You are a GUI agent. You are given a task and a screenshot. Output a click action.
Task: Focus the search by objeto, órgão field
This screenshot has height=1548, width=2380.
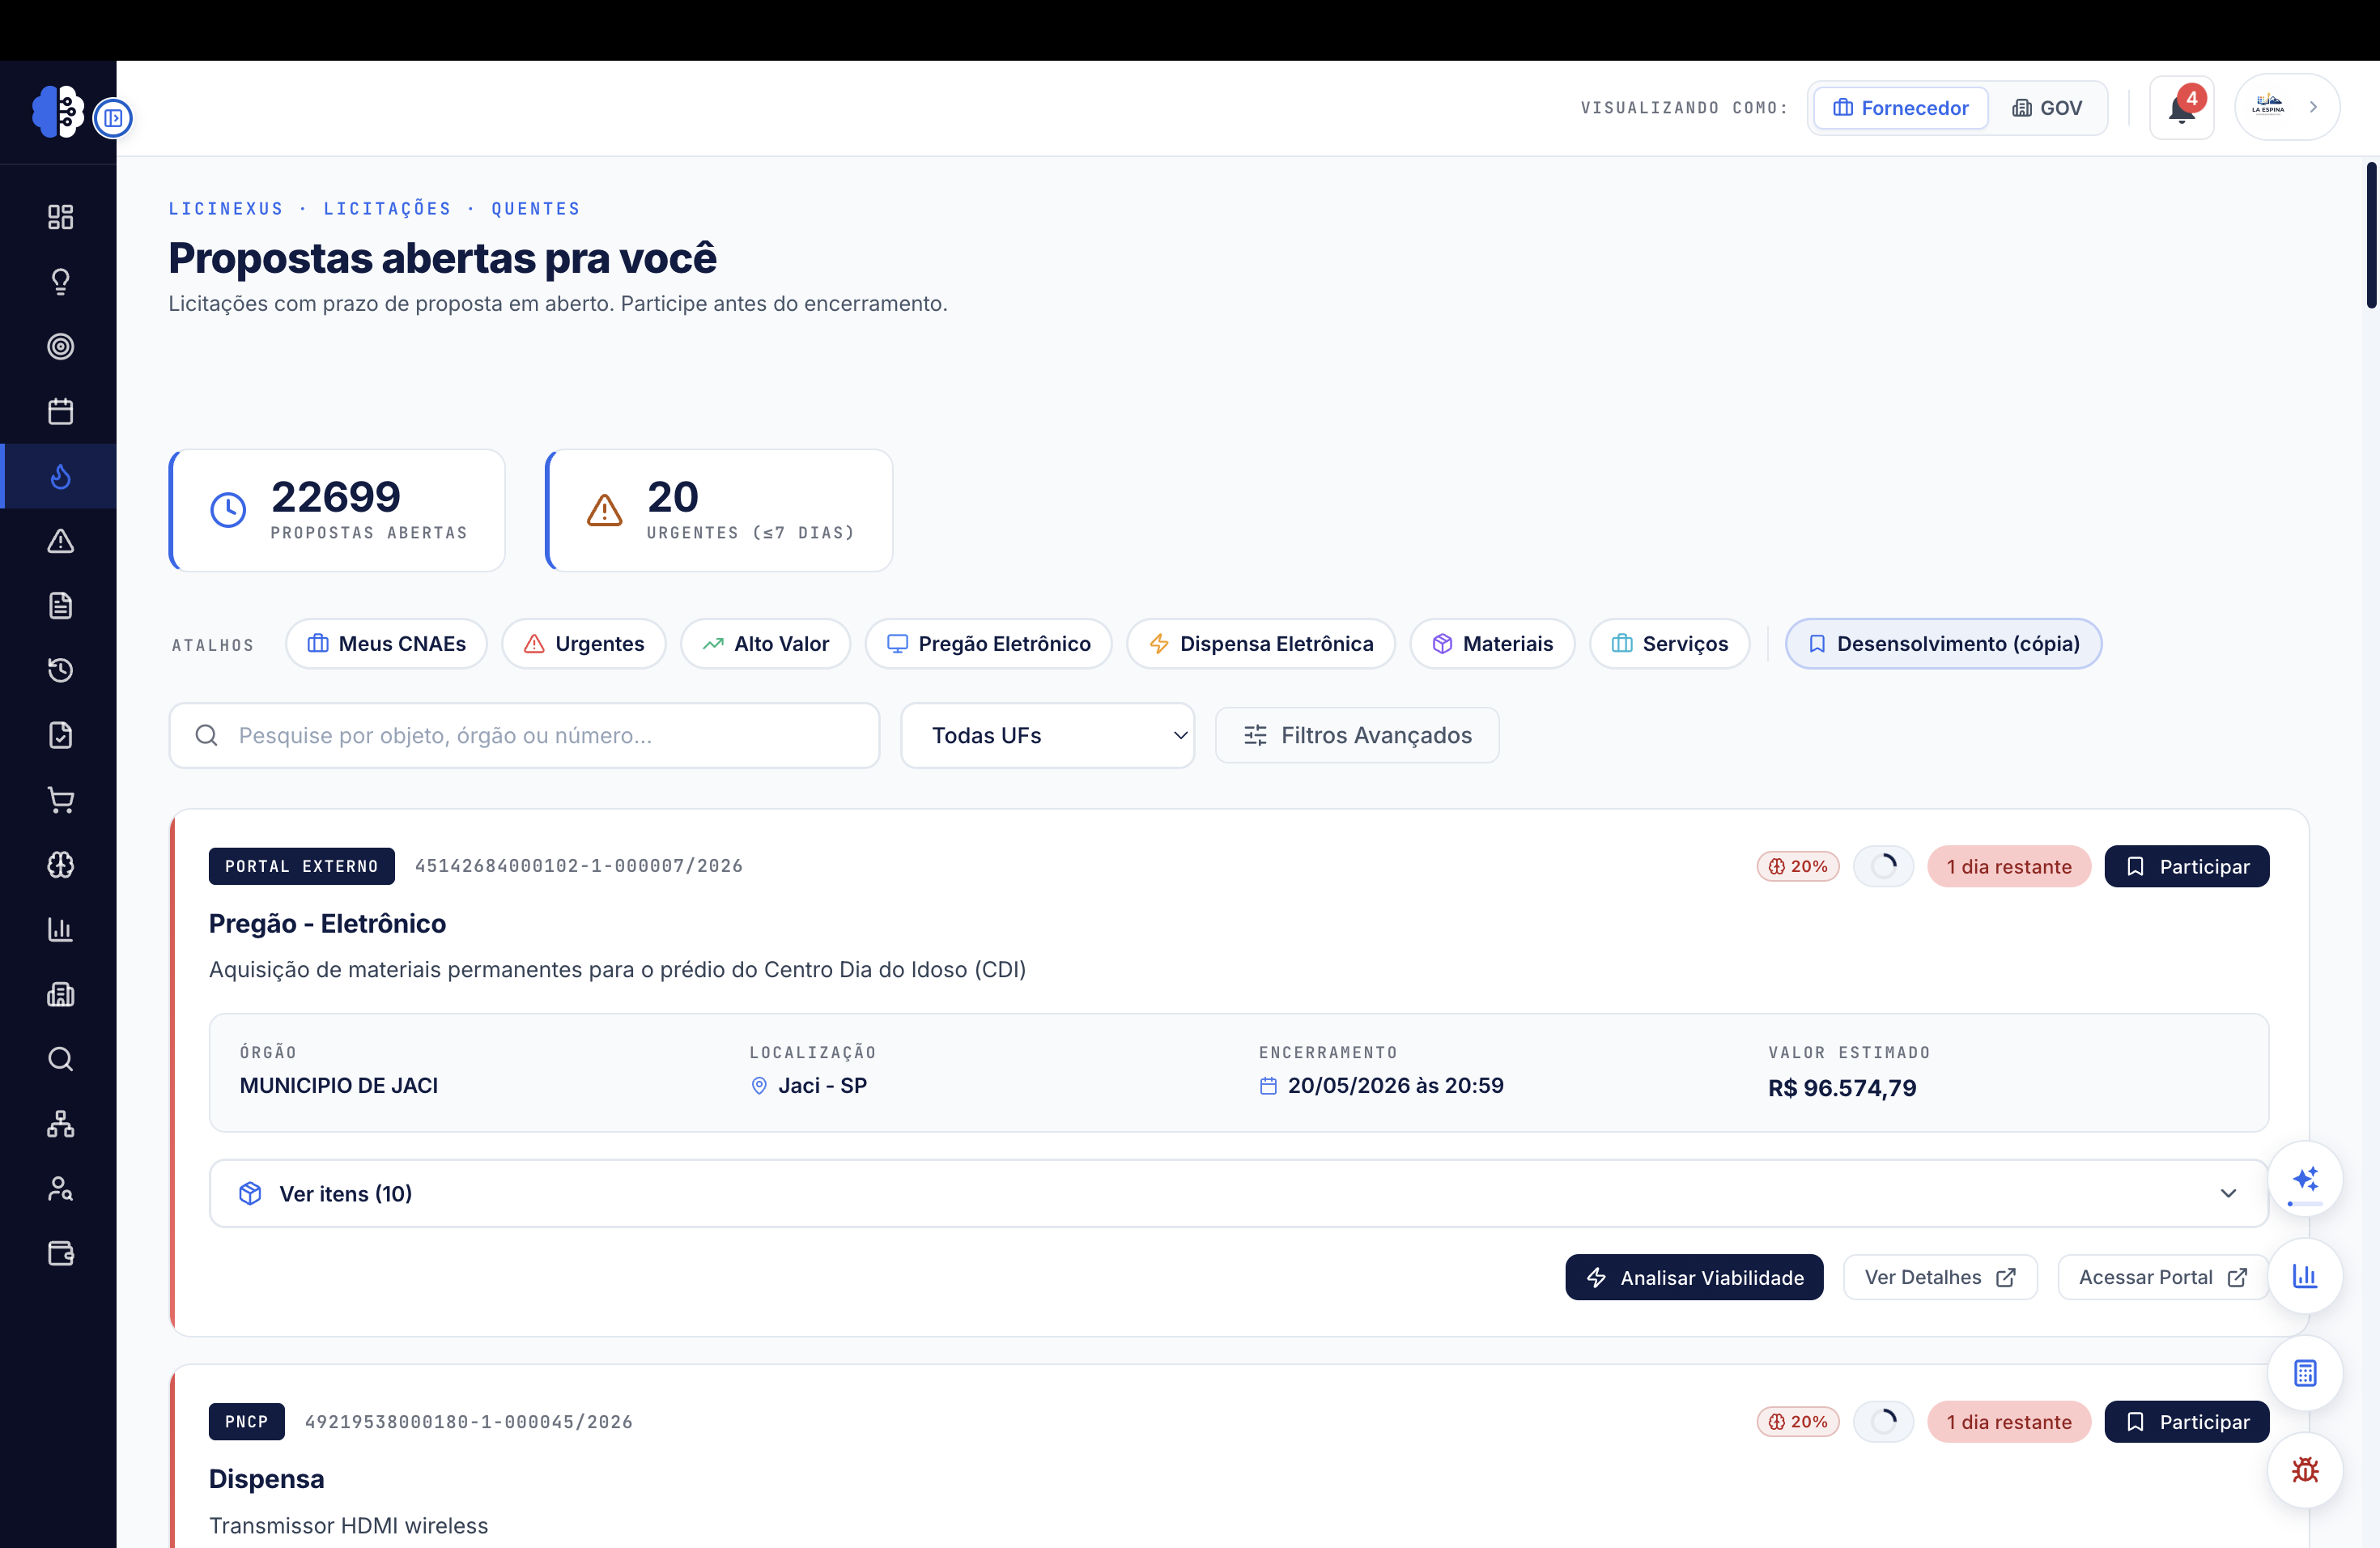pyautogui.click(x=524, y=736)
